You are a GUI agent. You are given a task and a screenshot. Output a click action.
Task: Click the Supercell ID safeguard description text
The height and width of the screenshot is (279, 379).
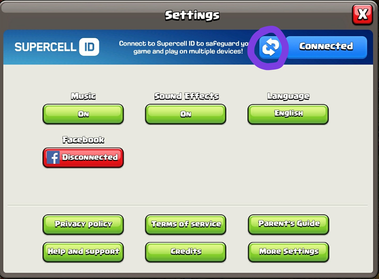(x=184, y=47)
